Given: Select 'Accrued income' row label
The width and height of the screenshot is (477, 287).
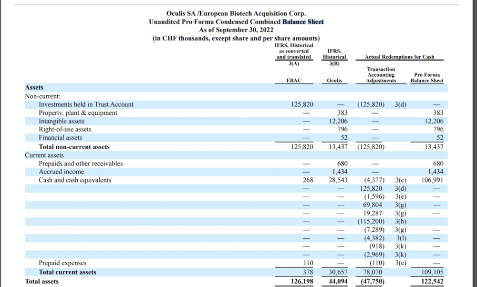Looking at the screenshot, I should [x=61, y=172].
